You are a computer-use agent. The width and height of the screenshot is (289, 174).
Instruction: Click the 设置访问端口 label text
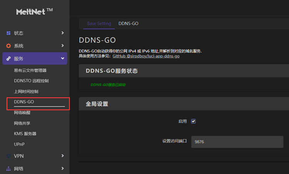(175, 141)
